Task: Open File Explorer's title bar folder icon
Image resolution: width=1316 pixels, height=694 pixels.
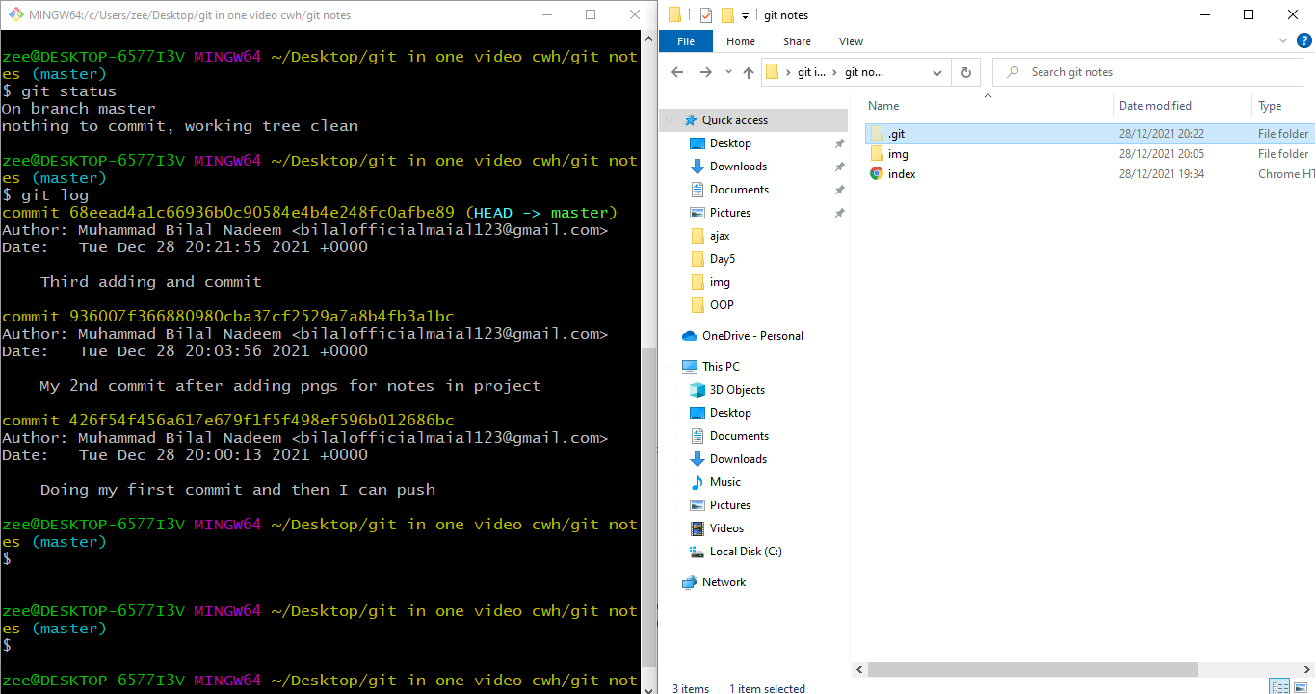Action: [x=674, y=15]
